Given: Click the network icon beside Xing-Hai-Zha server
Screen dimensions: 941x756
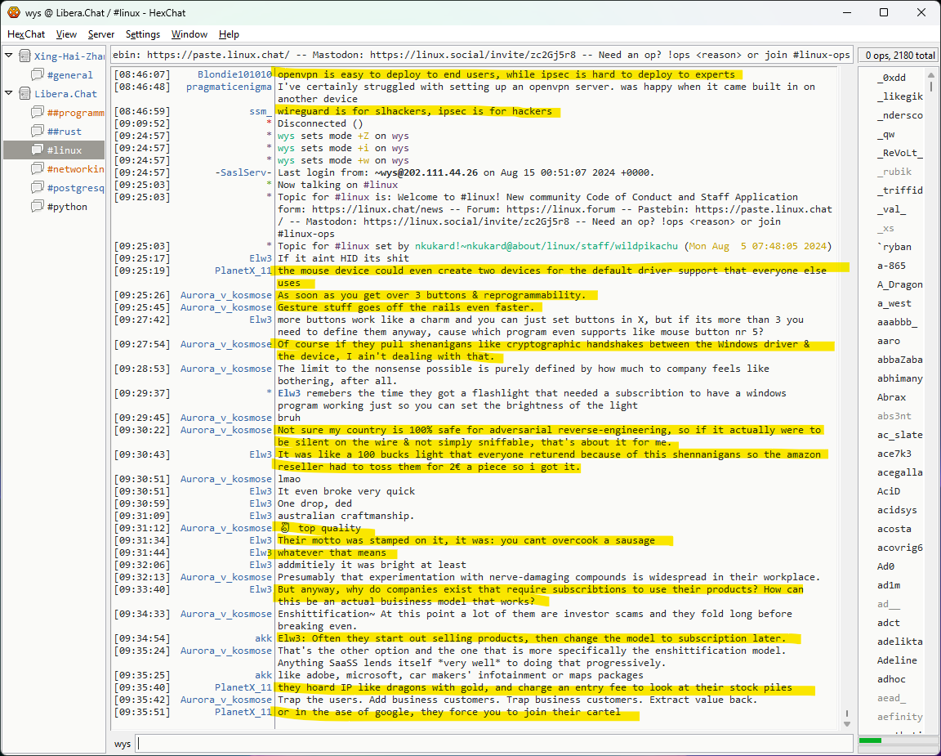Looking at the screenshot, I should click(x=25, y=56).
